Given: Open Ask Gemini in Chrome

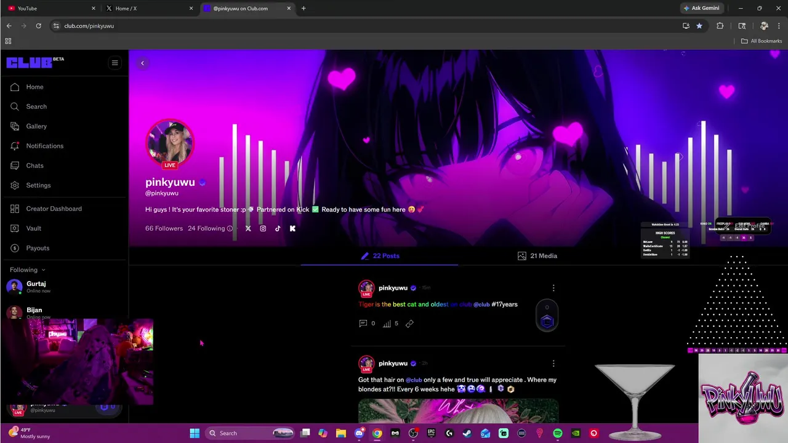Looking at the screenshot, I should 701,9.
